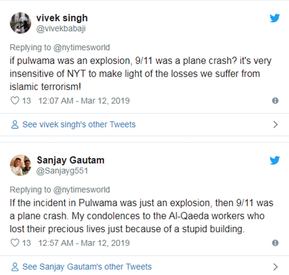Expand chevron for Sanjay Gautam's other Tweets
289x275 pixels.
pyautogui.click(x=275, y=266)
